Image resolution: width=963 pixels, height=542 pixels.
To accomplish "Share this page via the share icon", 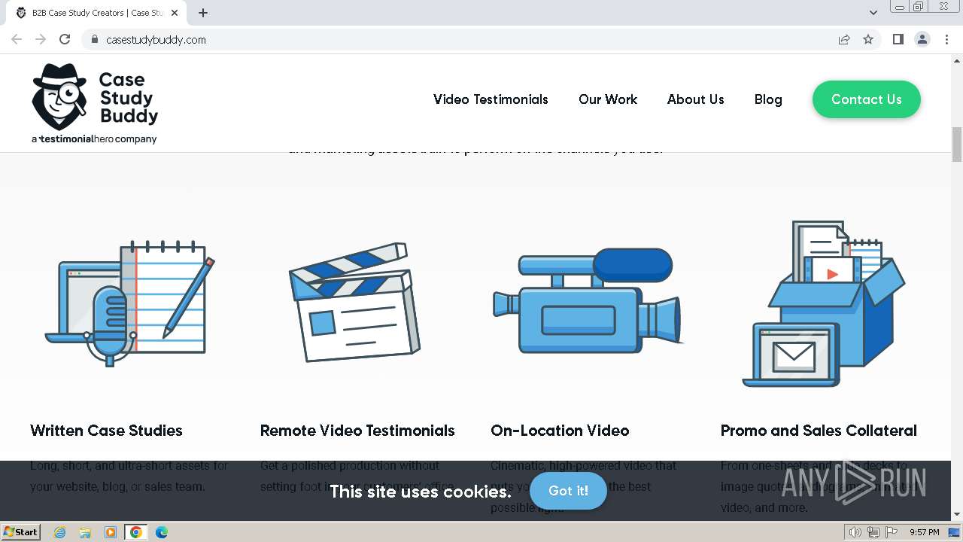I will point(844,39).
